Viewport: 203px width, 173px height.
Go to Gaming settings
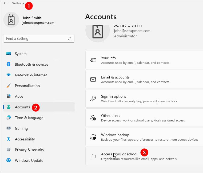pos(39,128)
